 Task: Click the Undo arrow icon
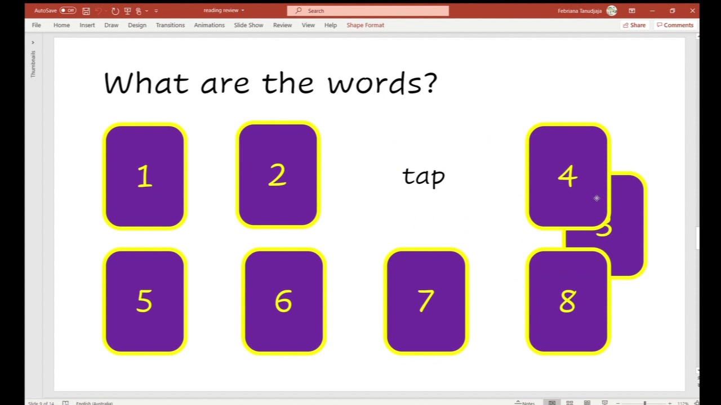point(99,11)
